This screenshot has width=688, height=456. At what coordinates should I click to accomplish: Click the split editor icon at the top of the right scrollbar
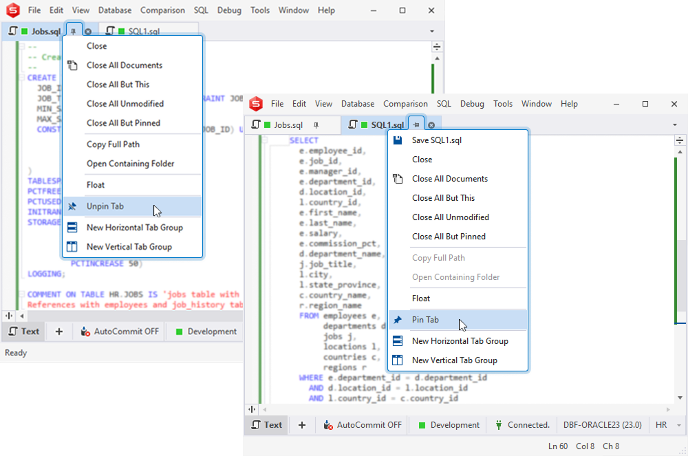[x=680, y=141]
